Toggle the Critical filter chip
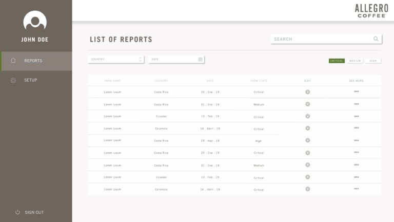Screen dimensions: 394x222 tap(337, 61)
